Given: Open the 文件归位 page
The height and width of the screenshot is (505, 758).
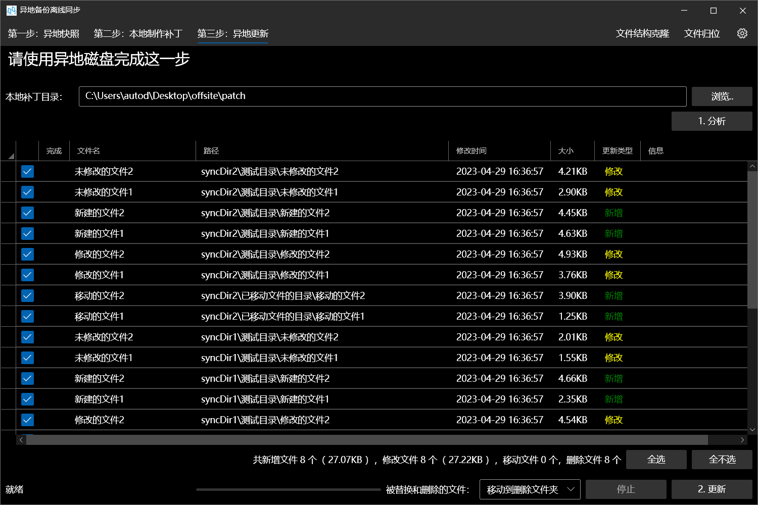Looking at the screenshot, I should (702, 34).
